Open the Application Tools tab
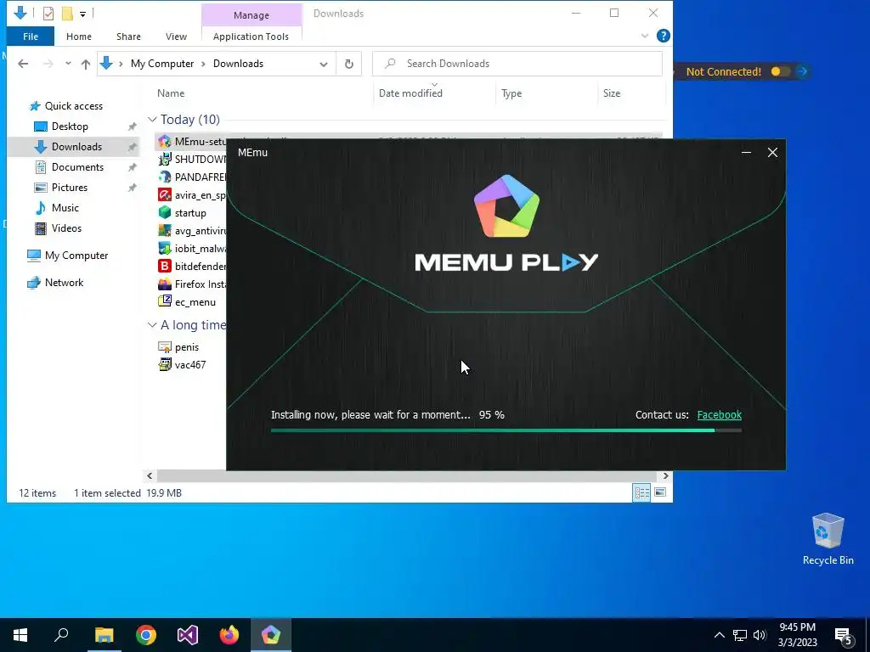Viewport: 870px width, 652px height. pos(251,37)
